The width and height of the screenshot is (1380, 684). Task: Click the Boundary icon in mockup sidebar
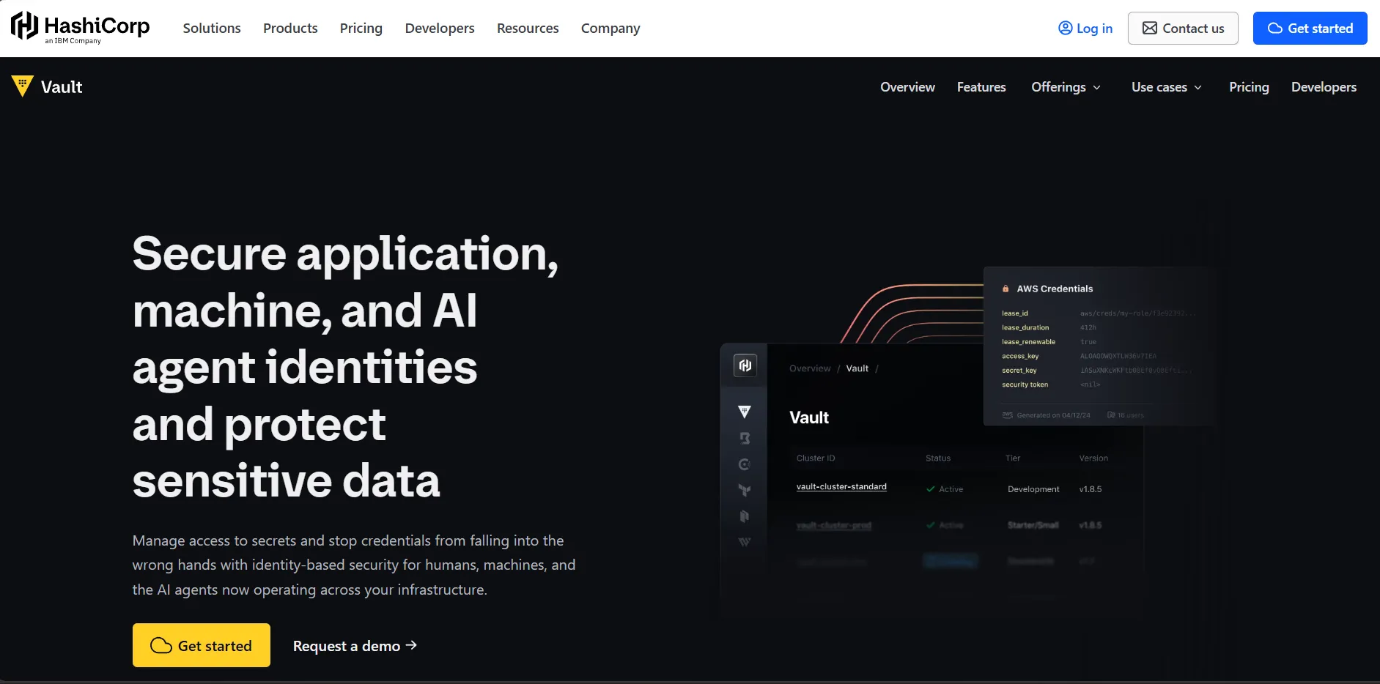(x=745, y=438)
